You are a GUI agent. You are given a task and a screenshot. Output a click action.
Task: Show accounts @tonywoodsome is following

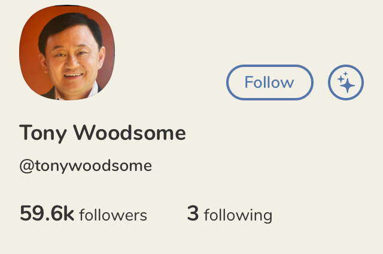pyautogui.click(x=230, y=214)
